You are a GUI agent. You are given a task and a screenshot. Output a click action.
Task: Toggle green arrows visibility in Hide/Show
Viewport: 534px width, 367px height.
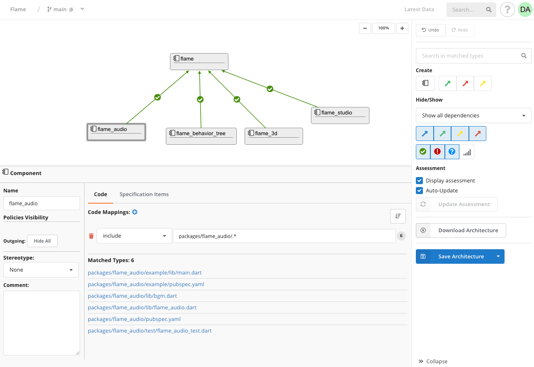(x=442, y=134)
